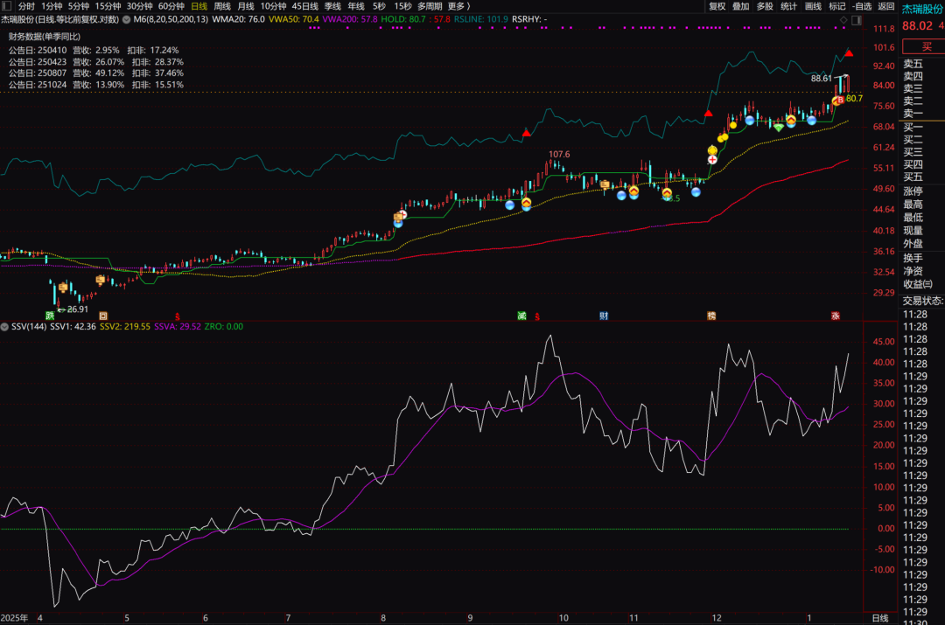Click the 26.91 low price label
The image size is (945, 625).
pos(78,309)
